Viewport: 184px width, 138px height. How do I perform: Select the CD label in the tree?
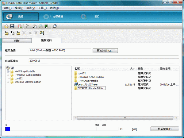coord(12,68)
